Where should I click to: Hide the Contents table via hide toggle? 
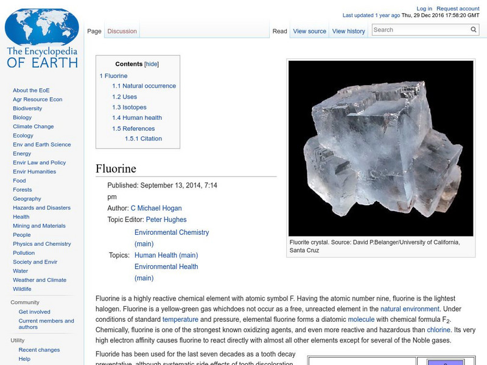[x=152, y=64]
